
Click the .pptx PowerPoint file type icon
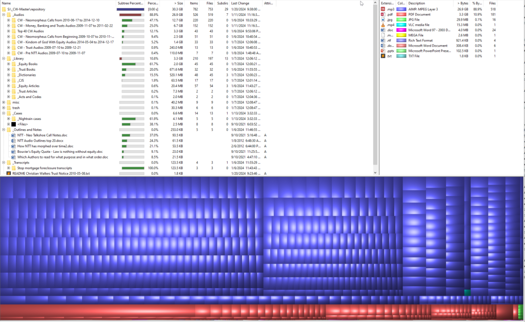(383, 51)
